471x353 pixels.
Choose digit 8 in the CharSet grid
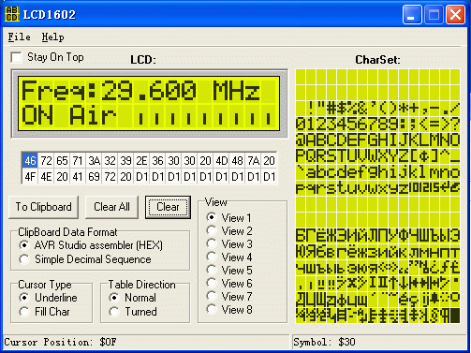point(383,125)
